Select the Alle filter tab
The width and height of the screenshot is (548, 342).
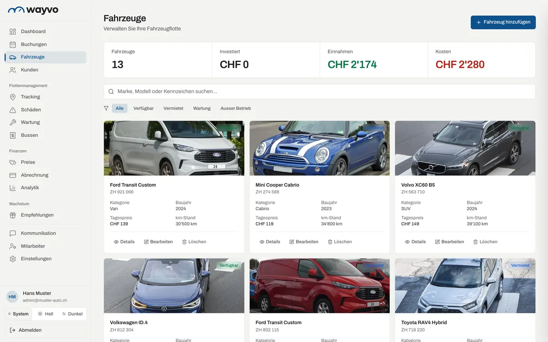(x=120, y=109)
